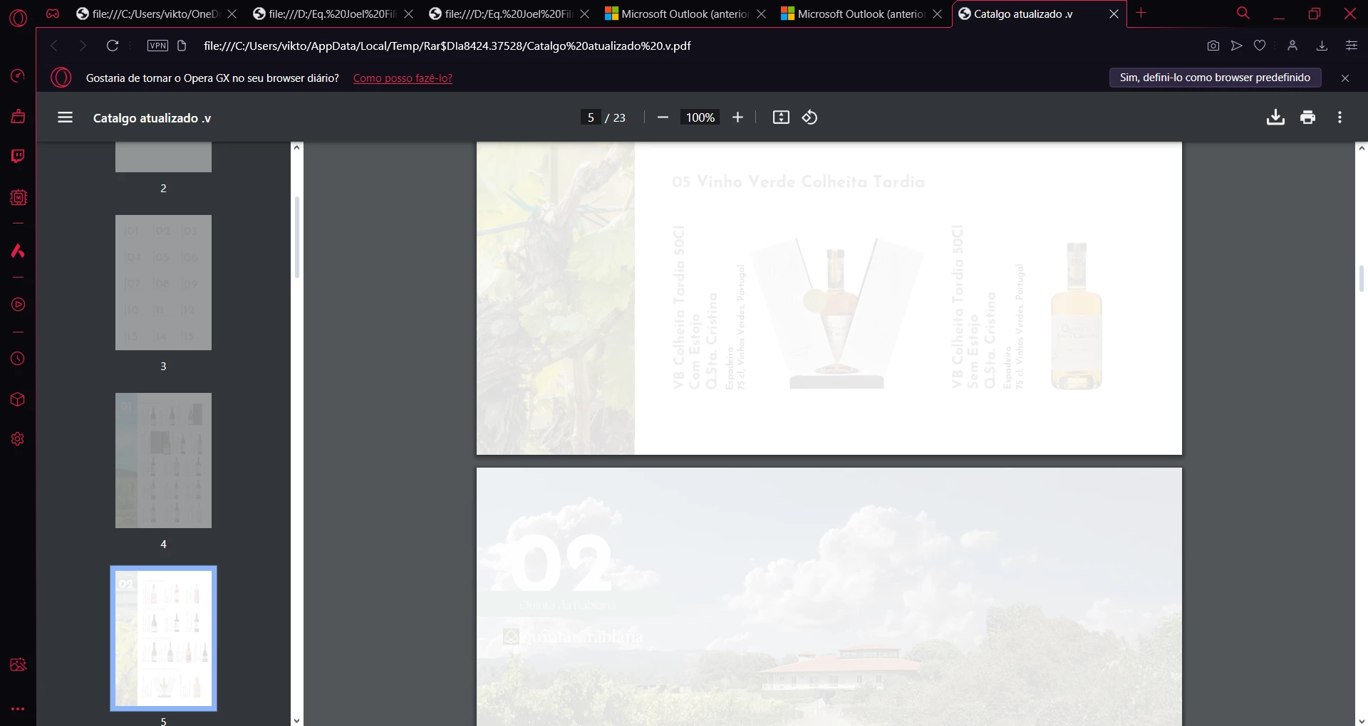Open the Twitch sidebar panel
Screen dimensions: 1368x726
pyautogui.click(x=18, y=156)
